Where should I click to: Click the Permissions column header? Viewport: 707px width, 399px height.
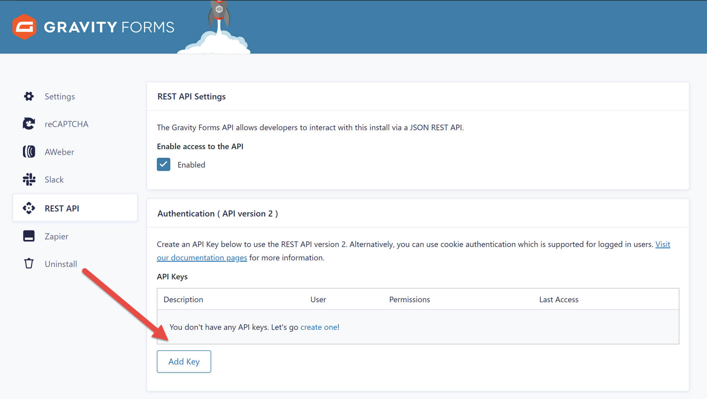409,300
